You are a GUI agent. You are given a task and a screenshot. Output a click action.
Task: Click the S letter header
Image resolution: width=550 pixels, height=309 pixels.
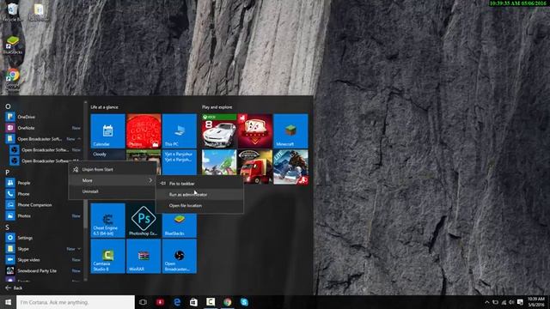[x=8, y=227]
